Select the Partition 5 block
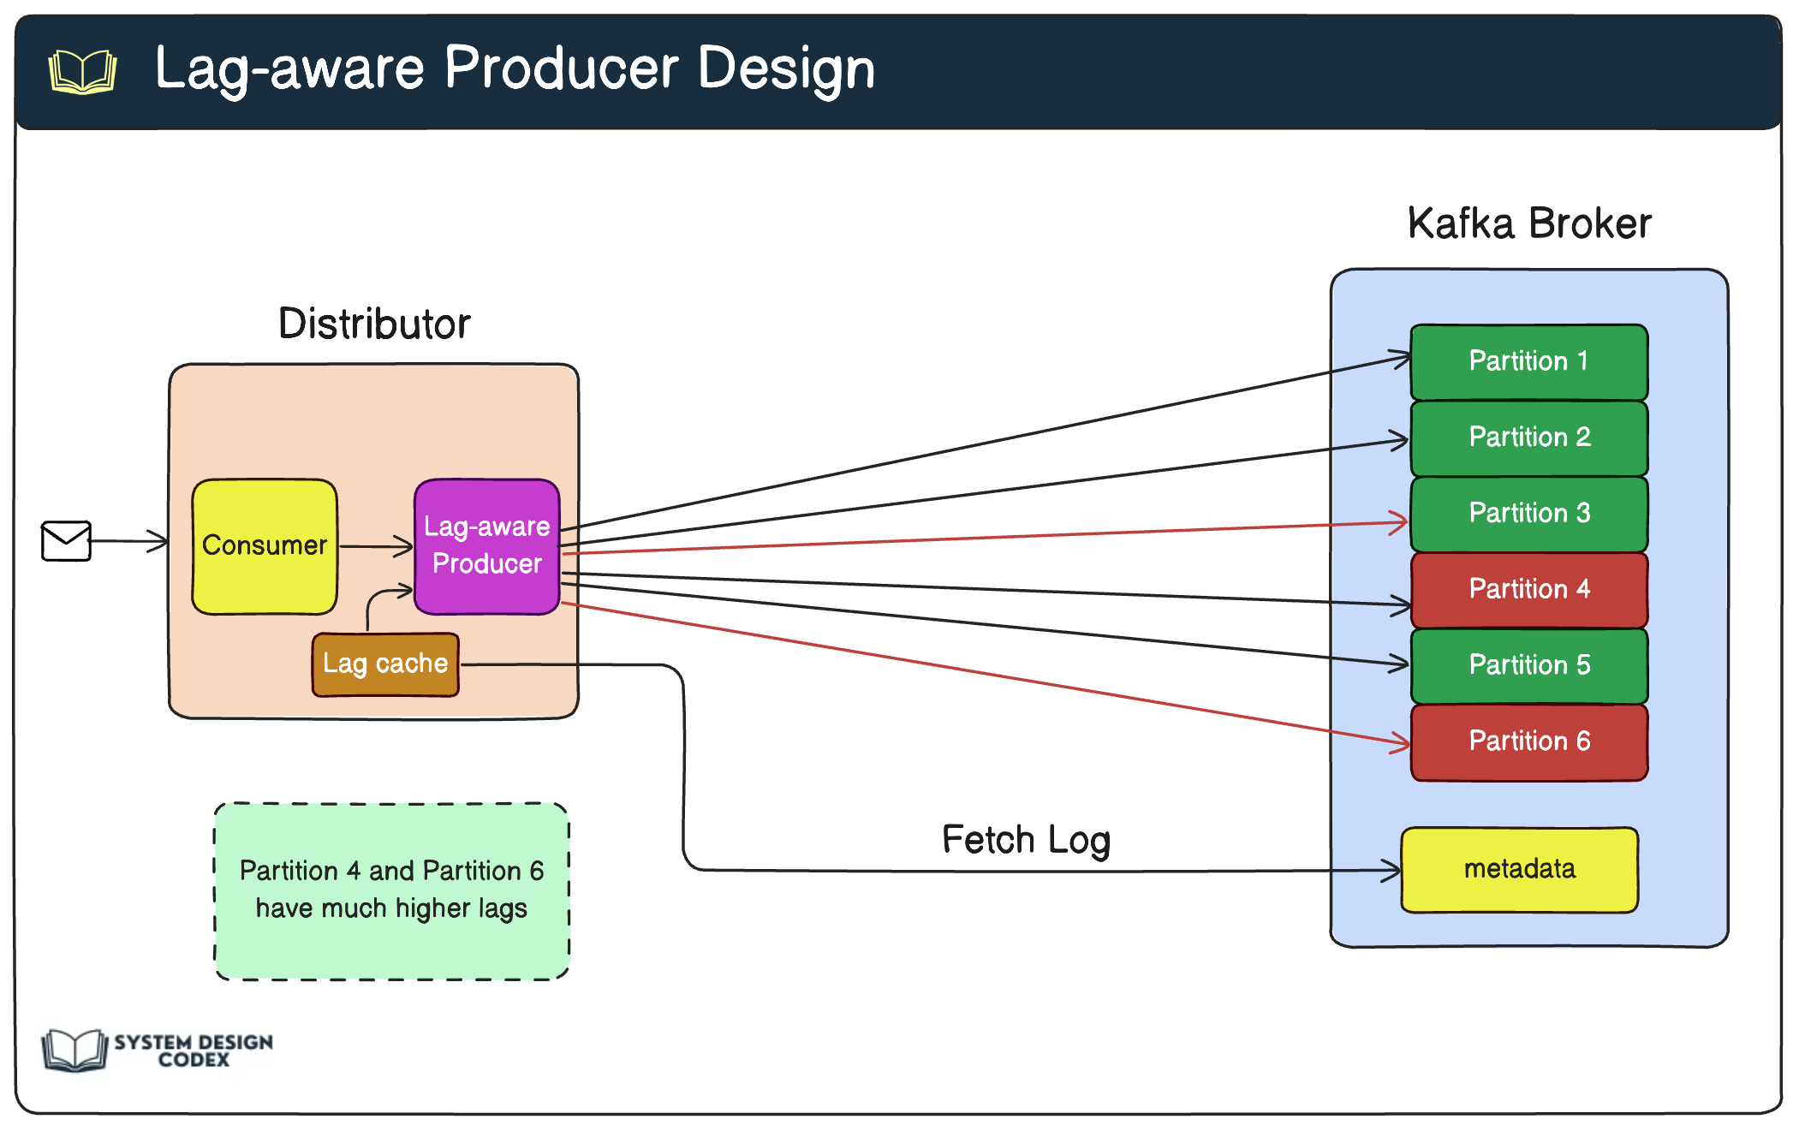The image size is (1799, 1131). point(1528,665)
